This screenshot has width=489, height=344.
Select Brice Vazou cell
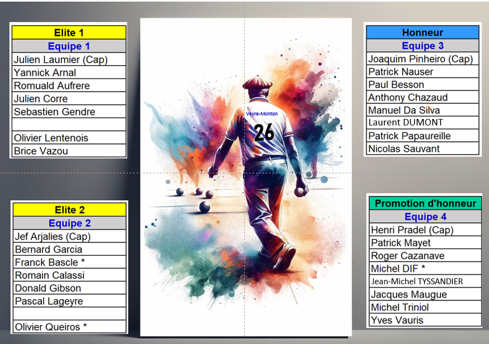tap(69, 151)
